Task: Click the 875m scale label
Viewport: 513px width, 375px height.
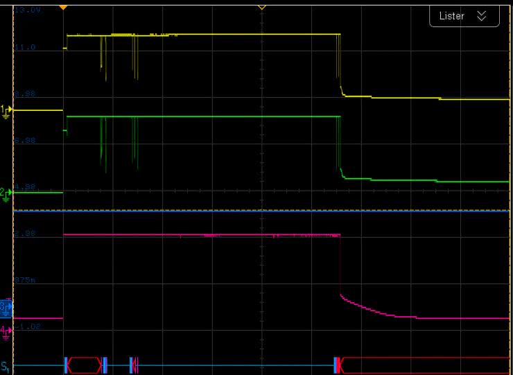Action: pyautogui.click(x=26, y=280)
